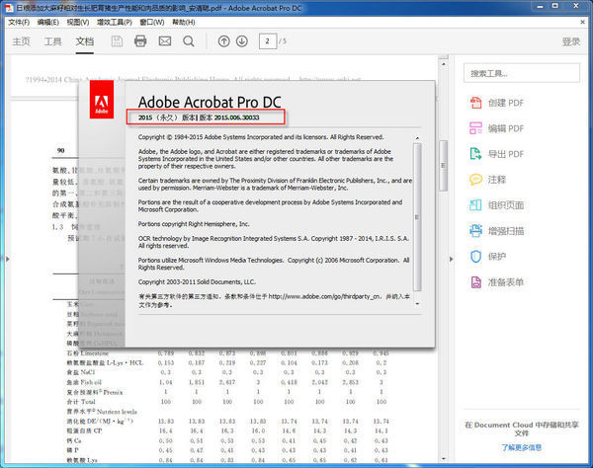
Task: Click the About dialog scrollbar thumb
Action: pos(417,217)
